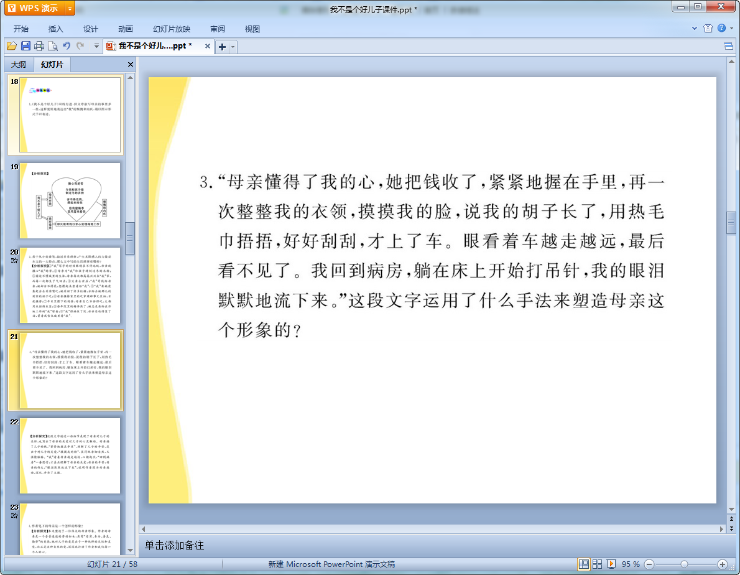The width and height of the screenshot is (740, 575).
Task: Click horizontal scrollbar left arrow
Action: tap(144, 529)
